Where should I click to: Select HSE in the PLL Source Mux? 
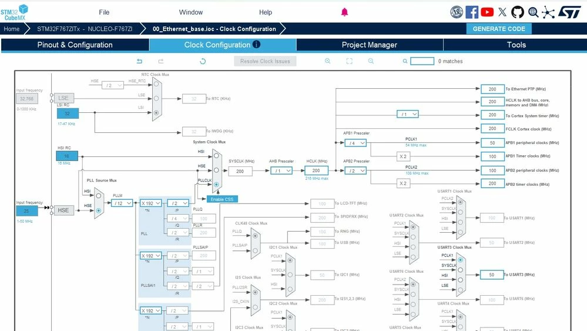point(99,210)
